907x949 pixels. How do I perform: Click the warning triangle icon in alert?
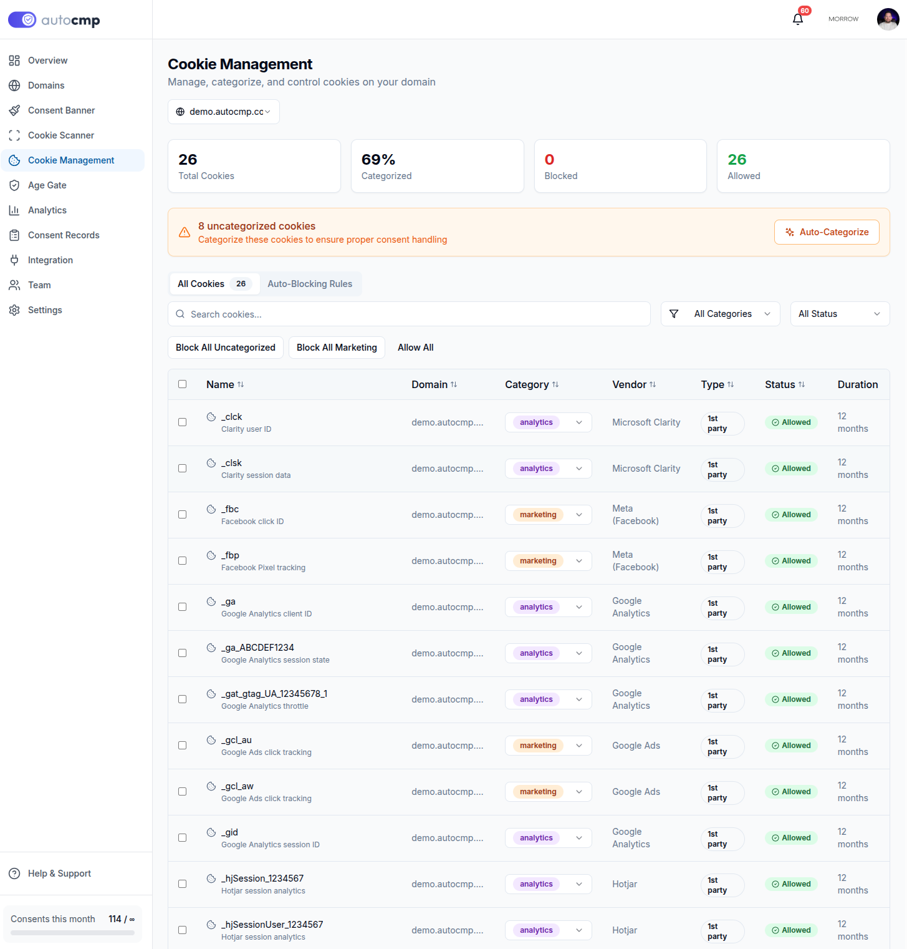(x=185, y=232)
